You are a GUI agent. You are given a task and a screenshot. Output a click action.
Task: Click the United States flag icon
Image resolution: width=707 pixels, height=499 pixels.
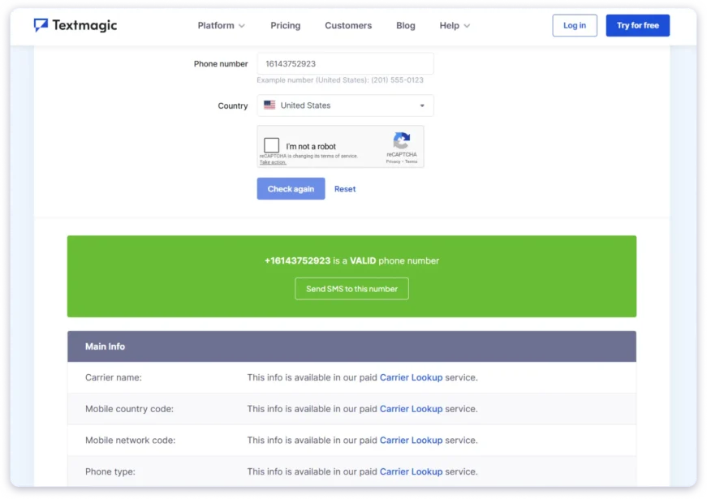coord(269,105)
